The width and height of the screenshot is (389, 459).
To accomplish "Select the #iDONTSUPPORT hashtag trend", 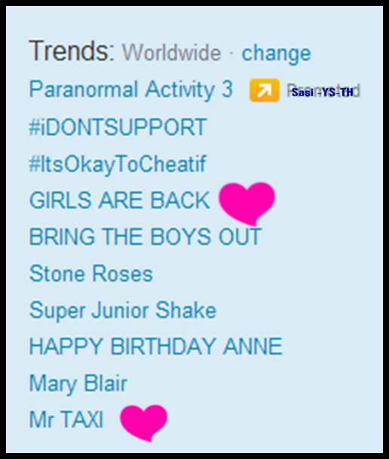I will pyautogui.click(x=118, y=127).
